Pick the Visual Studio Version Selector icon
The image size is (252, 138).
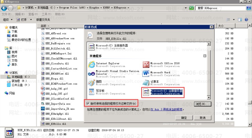point(91,74)
